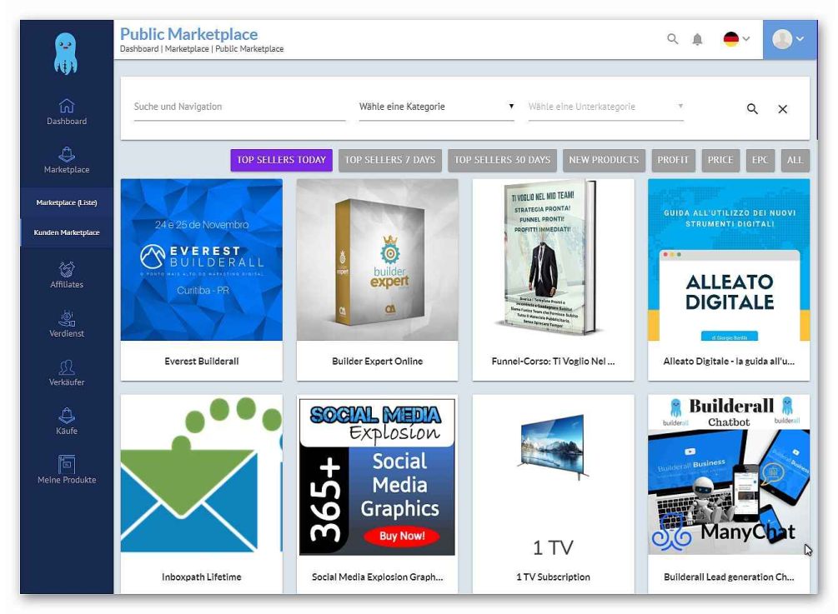Click the Everest Builderall title text

202,362
